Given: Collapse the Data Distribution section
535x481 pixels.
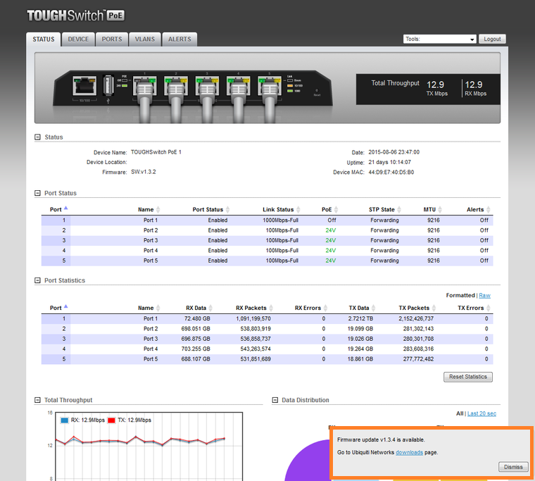Looking at the screenshot, I should pos(275,400).
